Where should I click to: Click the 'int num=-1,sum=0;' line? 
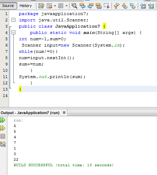click(42, 39)
